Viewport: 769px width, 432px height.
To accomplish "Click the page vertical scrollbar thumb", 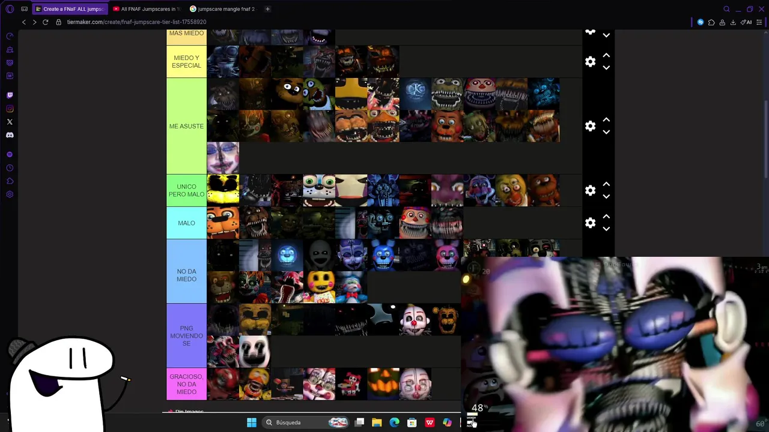I will [x=766, y=139].
